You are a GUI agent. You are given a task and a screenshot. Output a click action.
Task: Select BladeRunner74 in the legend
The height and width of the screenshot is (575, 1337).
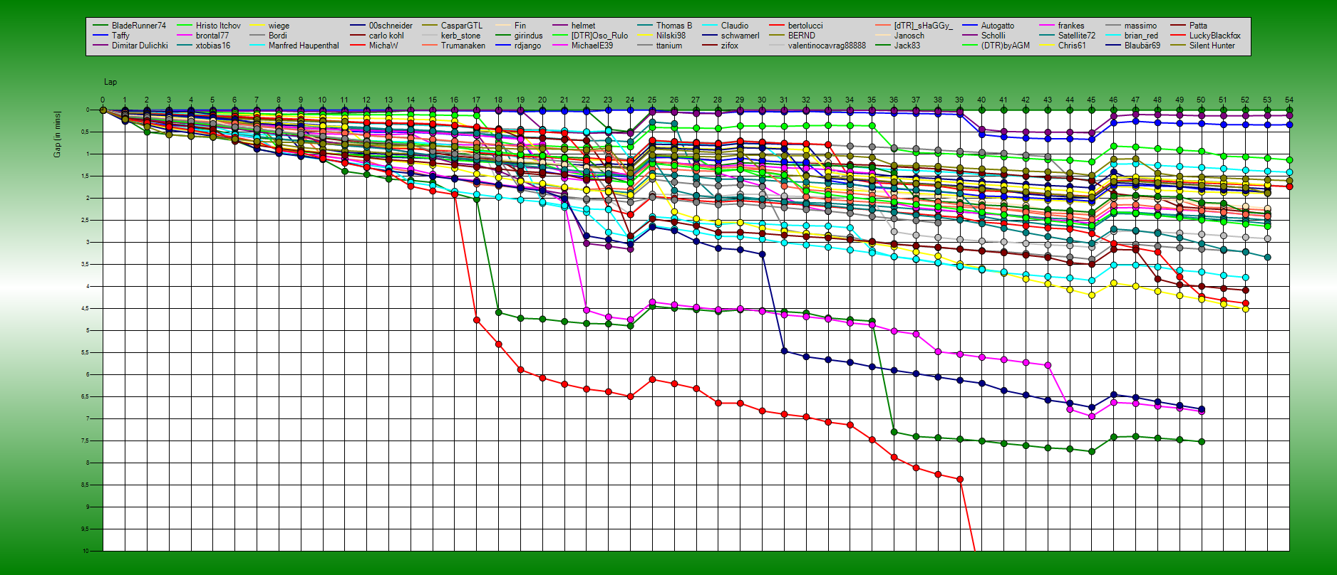coord(139,26)
